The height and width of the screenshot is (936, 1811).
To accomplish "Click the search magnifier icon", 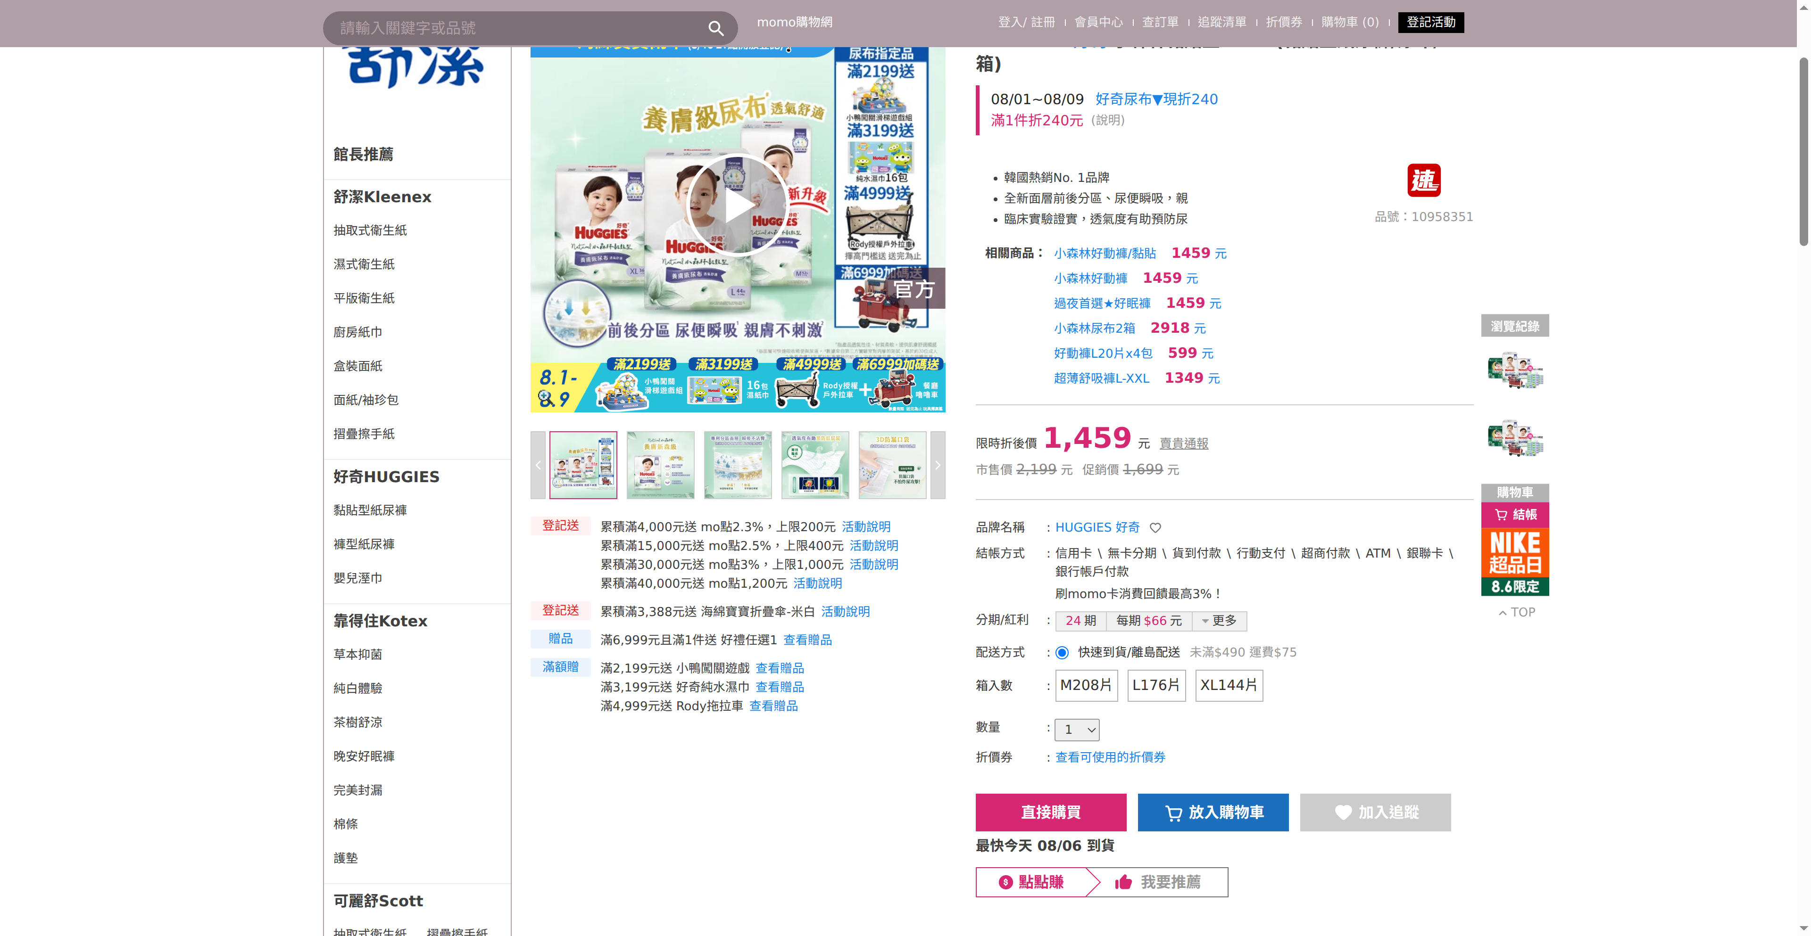I will pos(716,28).
